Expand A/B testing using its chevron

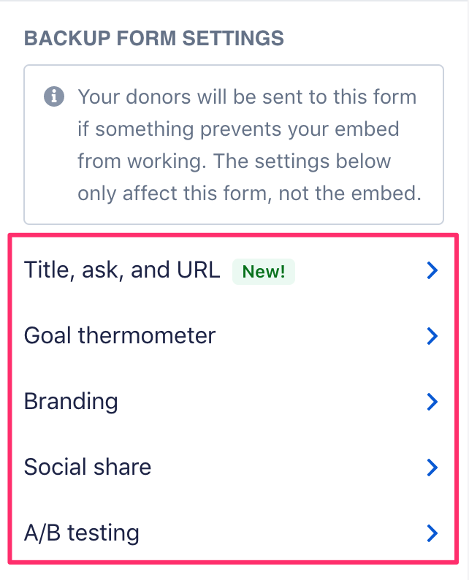(432, 533)
